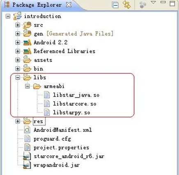Select AndroidManifest.xml file name
Viewport: 179px width, 175px height.
point(63,130)
